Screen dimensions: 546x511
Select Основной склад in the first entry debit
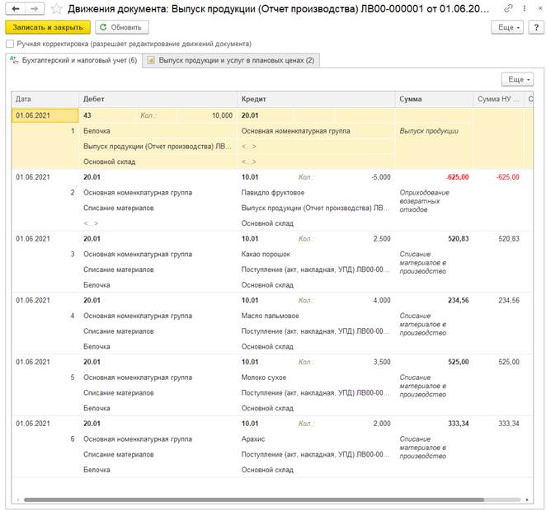110,162
